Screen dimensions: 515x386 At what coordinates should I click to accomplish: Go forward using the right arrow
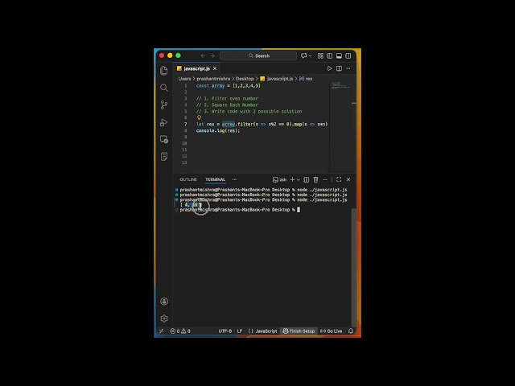(x=212, y=55)
